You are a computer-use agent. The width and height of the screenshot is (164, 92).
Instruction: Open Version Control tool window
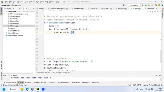click(10, 83)
